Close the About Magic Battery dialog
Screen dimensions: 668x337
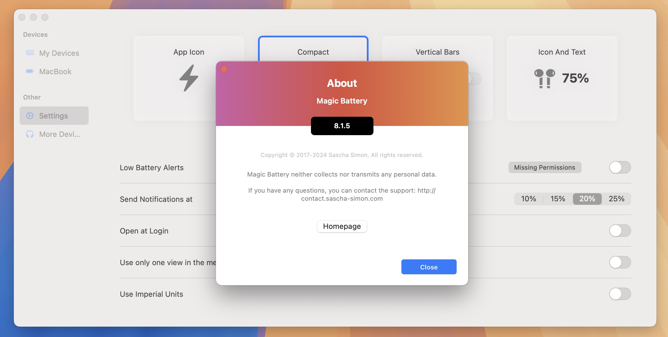pos(429,267)
